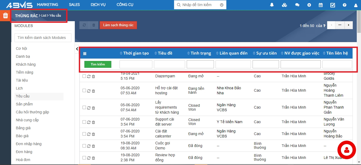This screenshot has height=165, width=361.
Task: Open the pagination ellipsis page menu
Action: (340, 25)
